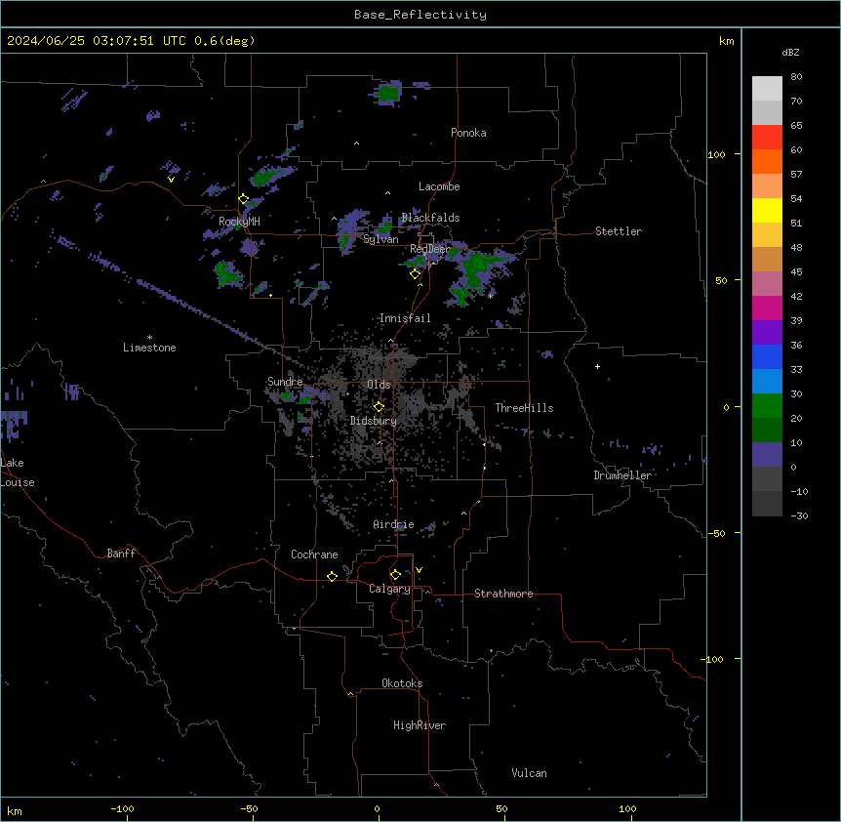This screenshot has height=822, width=841.
Task: Click the Vulcan label
Action: [529, 773]
